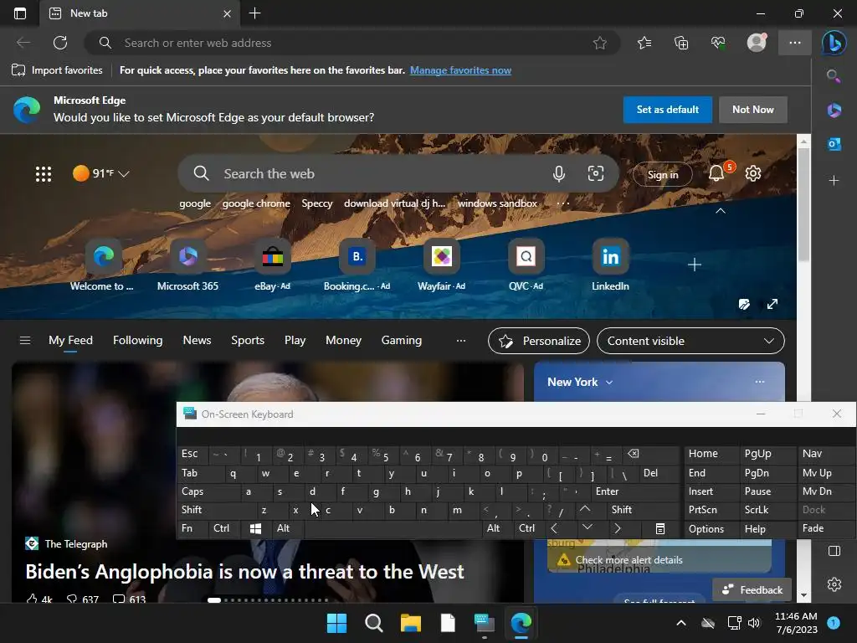Follow Manage favorites now link
Image resolution: width=857 pixels, height=643 pixels.
460,70
